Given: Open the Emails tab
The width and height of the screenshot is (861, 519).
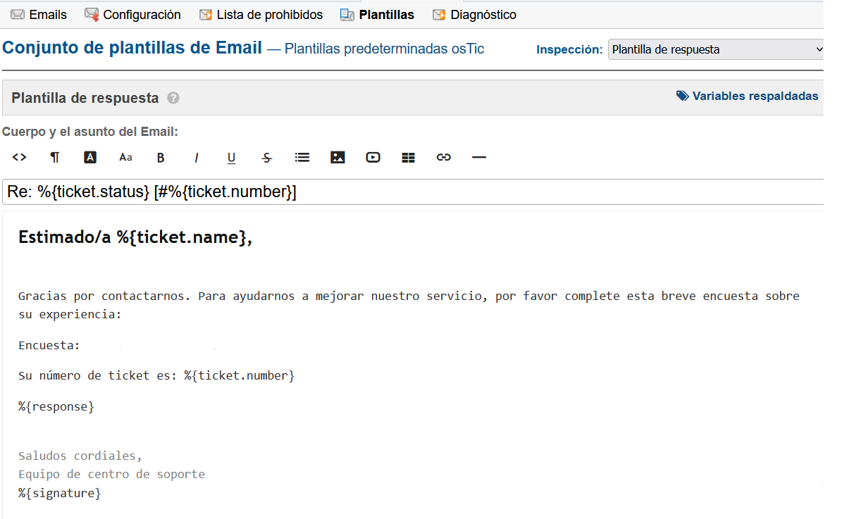Looking at the screenshot, I should (x=39, y=15).
